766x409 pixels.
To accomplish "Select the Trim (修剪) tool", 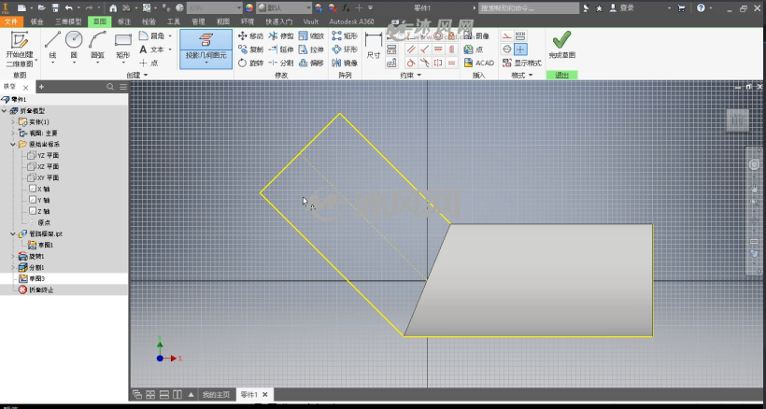I will (281, 36).
